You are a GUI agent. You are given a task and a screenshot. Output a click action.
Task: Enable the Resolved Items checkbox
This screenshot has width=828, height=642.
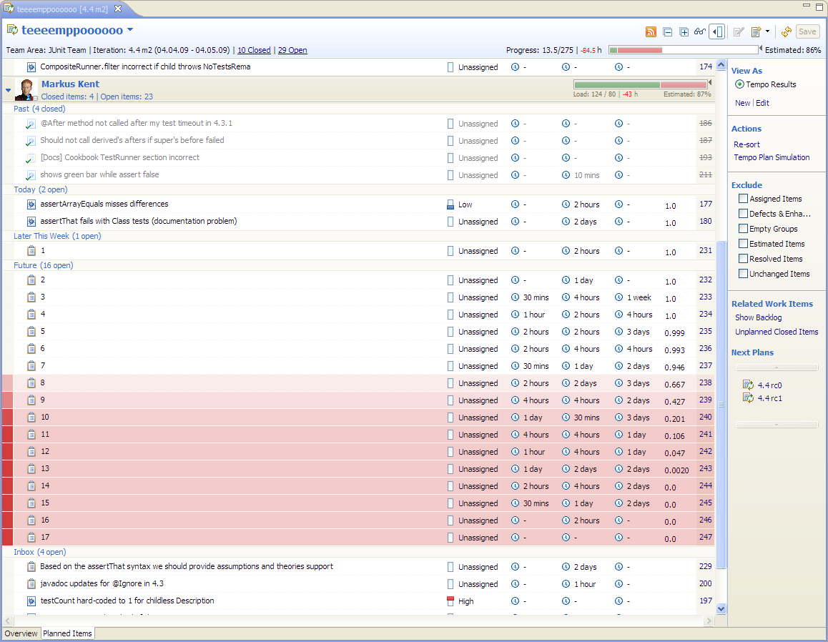(743, 259)
